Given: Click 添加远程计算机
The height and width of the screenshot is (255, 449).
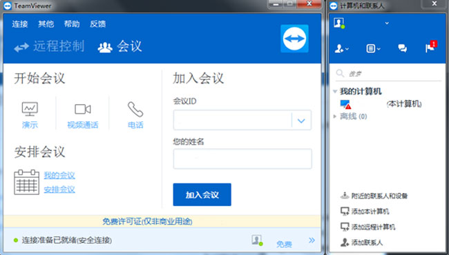Looking at the screenshot, I should click(373, 227).
